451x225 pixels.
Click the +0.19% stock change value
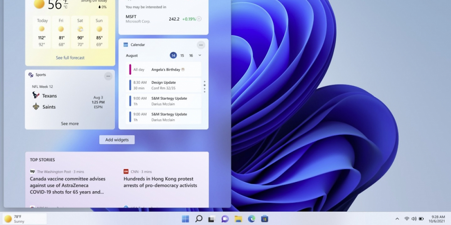(189, 19)
